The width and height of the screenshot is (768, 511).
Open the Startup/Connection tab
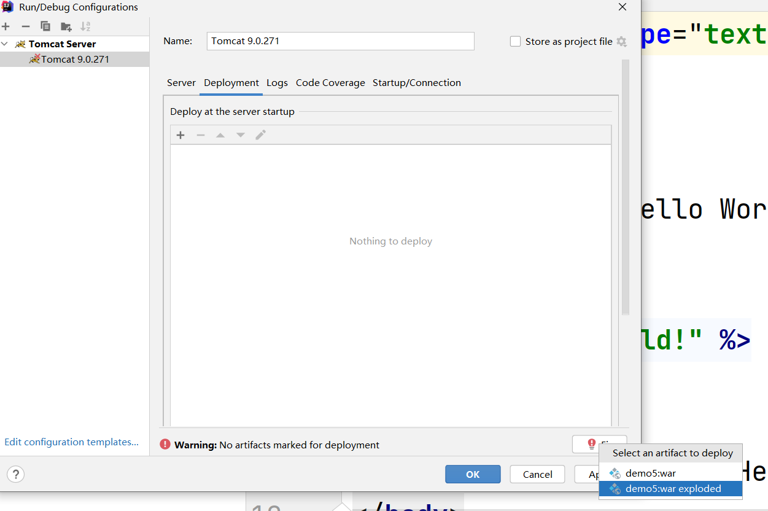coord(417,83)
